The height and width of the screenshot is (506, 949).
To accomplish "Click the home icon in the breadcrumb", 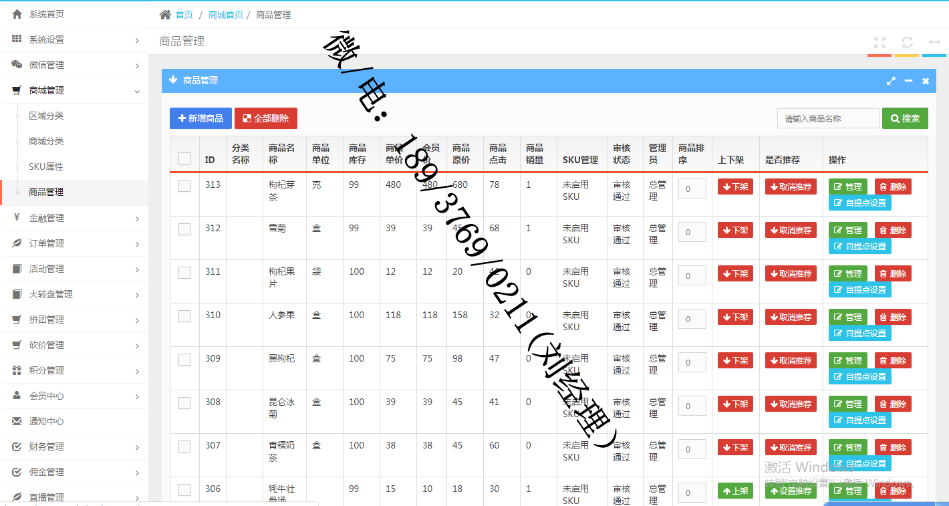I will 165,15.
